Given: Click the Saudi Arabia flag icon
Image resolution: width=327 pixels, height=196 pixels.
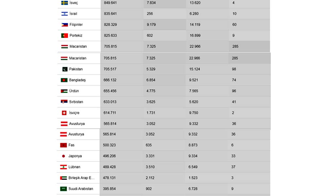Looking at the screenshot, I should tap(63, 189).
